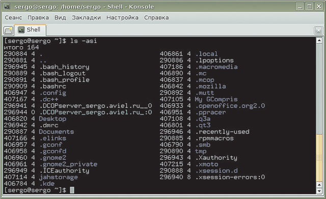The height and width of the screenshot is (199, 326).
Task: Click the '.elinks' directory name
Action: click(52, 138)
